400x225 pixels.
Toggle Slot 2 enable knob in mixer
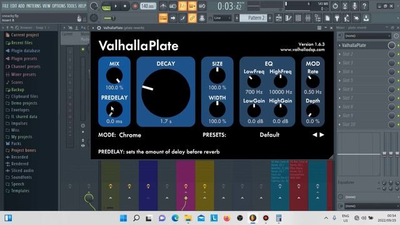tap(391, 54)
